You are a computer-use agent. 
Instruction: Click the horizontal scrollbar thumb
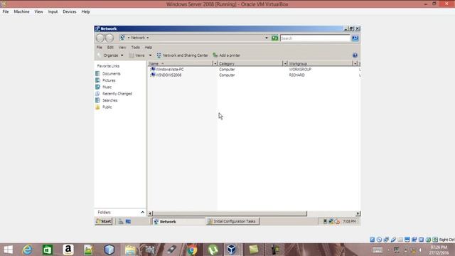coord(230,213)
